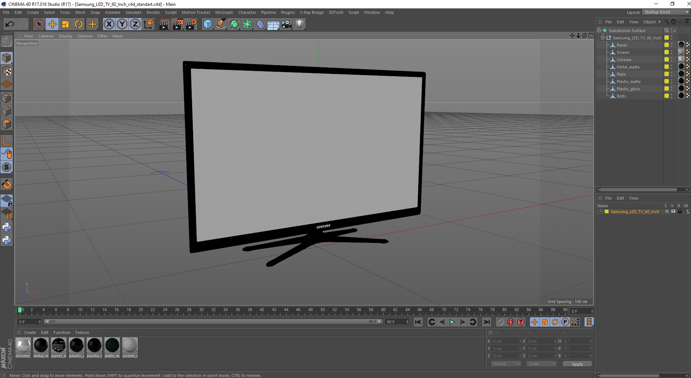Select the Plastic_gloss object

[628, 89]
